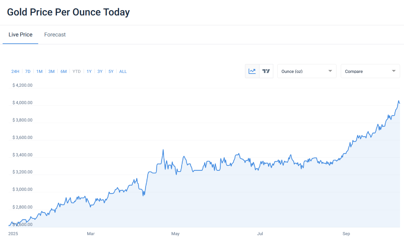Click the Ounce dropdown arrow

[330, 71]
